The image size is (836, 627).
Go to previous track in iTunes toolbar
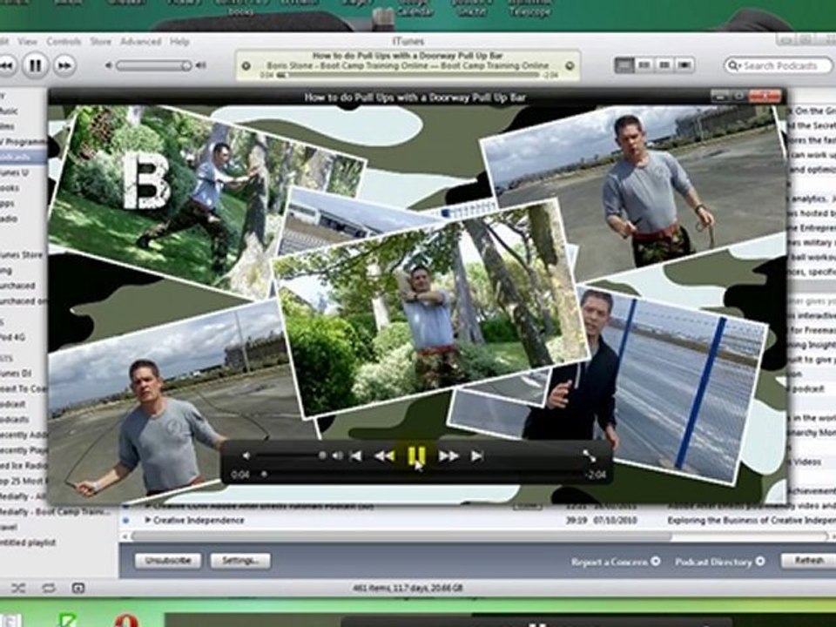coord(6,65)
